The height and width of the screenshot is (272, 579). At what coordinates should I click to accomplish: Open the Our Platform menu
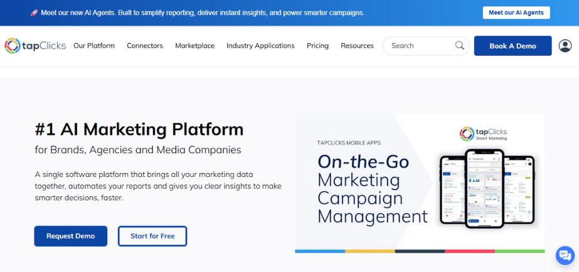94,46
